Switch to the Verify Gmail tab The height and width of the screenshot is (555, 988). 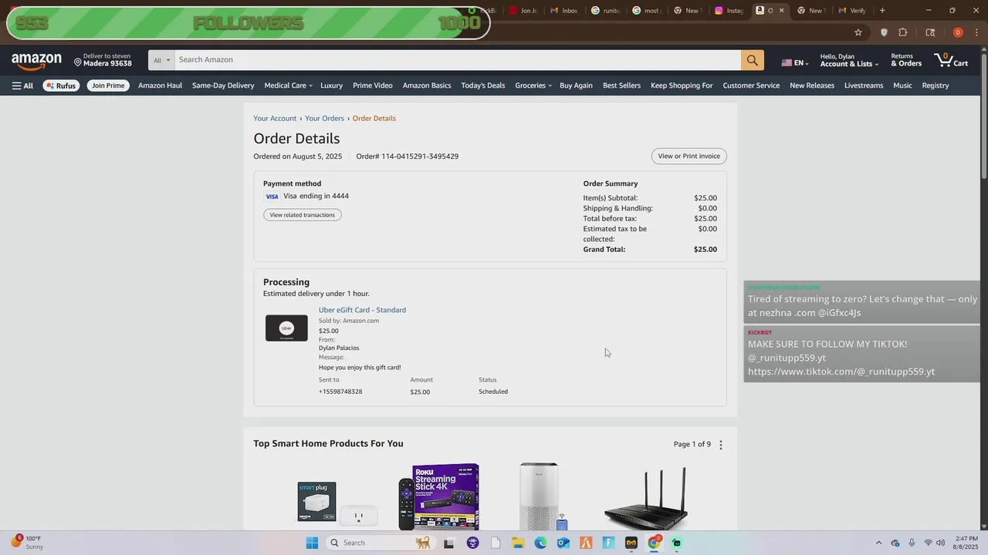click(x=852, y=11)
